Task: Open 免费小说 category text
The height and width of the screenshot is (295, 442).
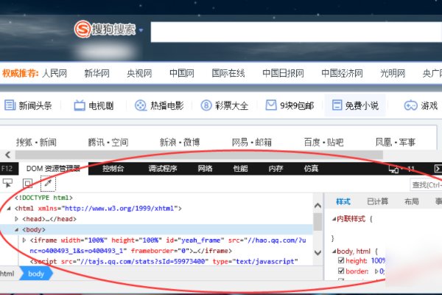Action: tap(362, 106)
